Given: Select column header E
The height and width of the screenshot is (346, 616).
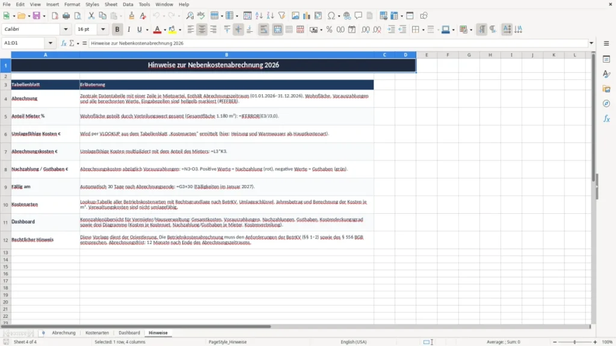Looking at the screenshot, I should (x=427, y=55).
